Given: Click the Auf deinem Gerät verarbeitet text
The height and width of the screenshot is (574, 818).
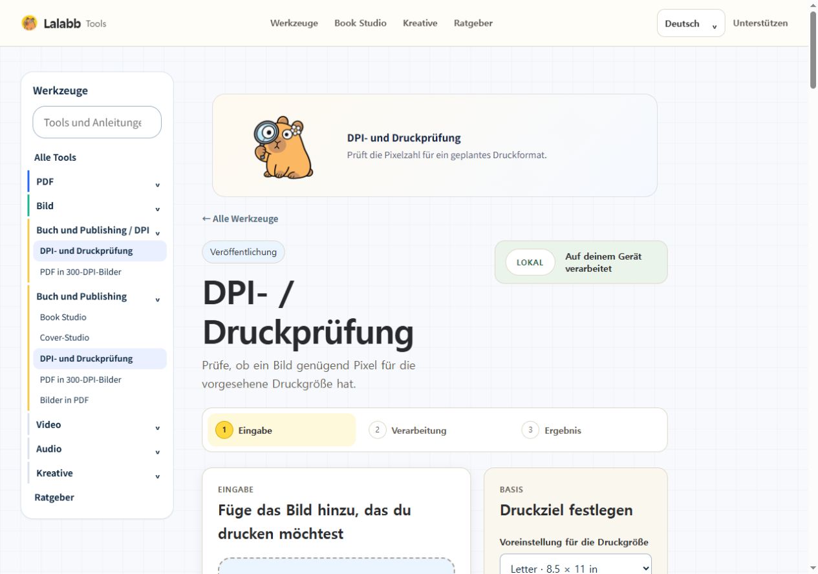Looking at the screenshot, I should click(x=603, y=262).
